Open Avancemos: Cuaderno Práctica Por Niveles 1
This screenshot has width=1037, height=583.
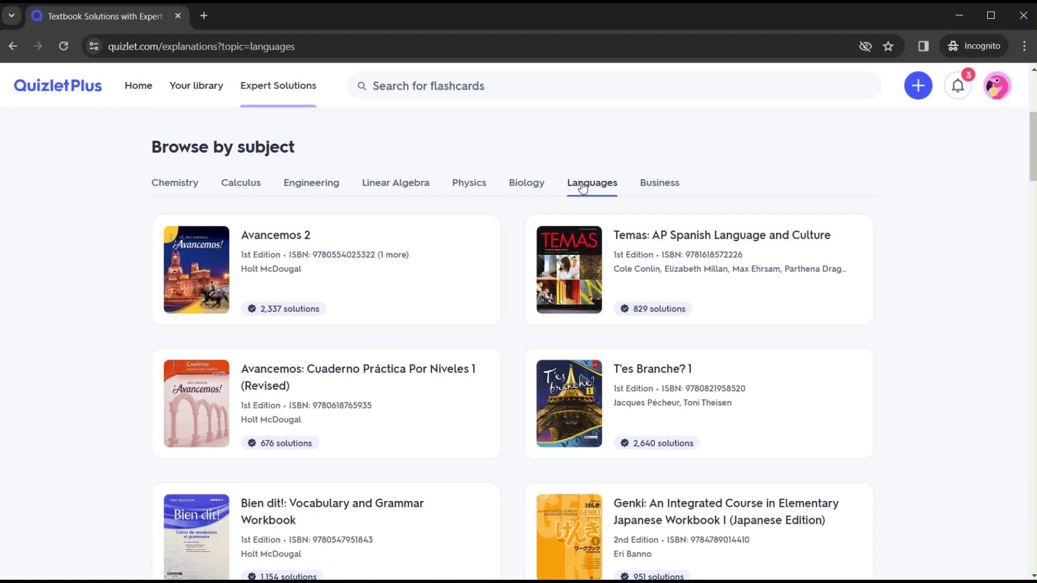click(358, 377)
